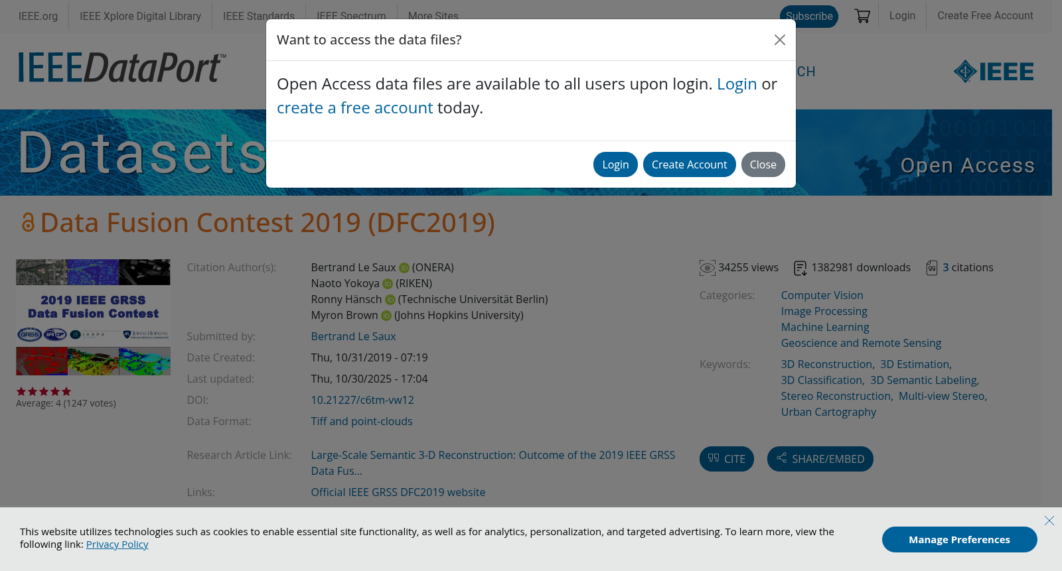Close the data files access dialog
1062x571 pixels.
[x=780, y=40]
